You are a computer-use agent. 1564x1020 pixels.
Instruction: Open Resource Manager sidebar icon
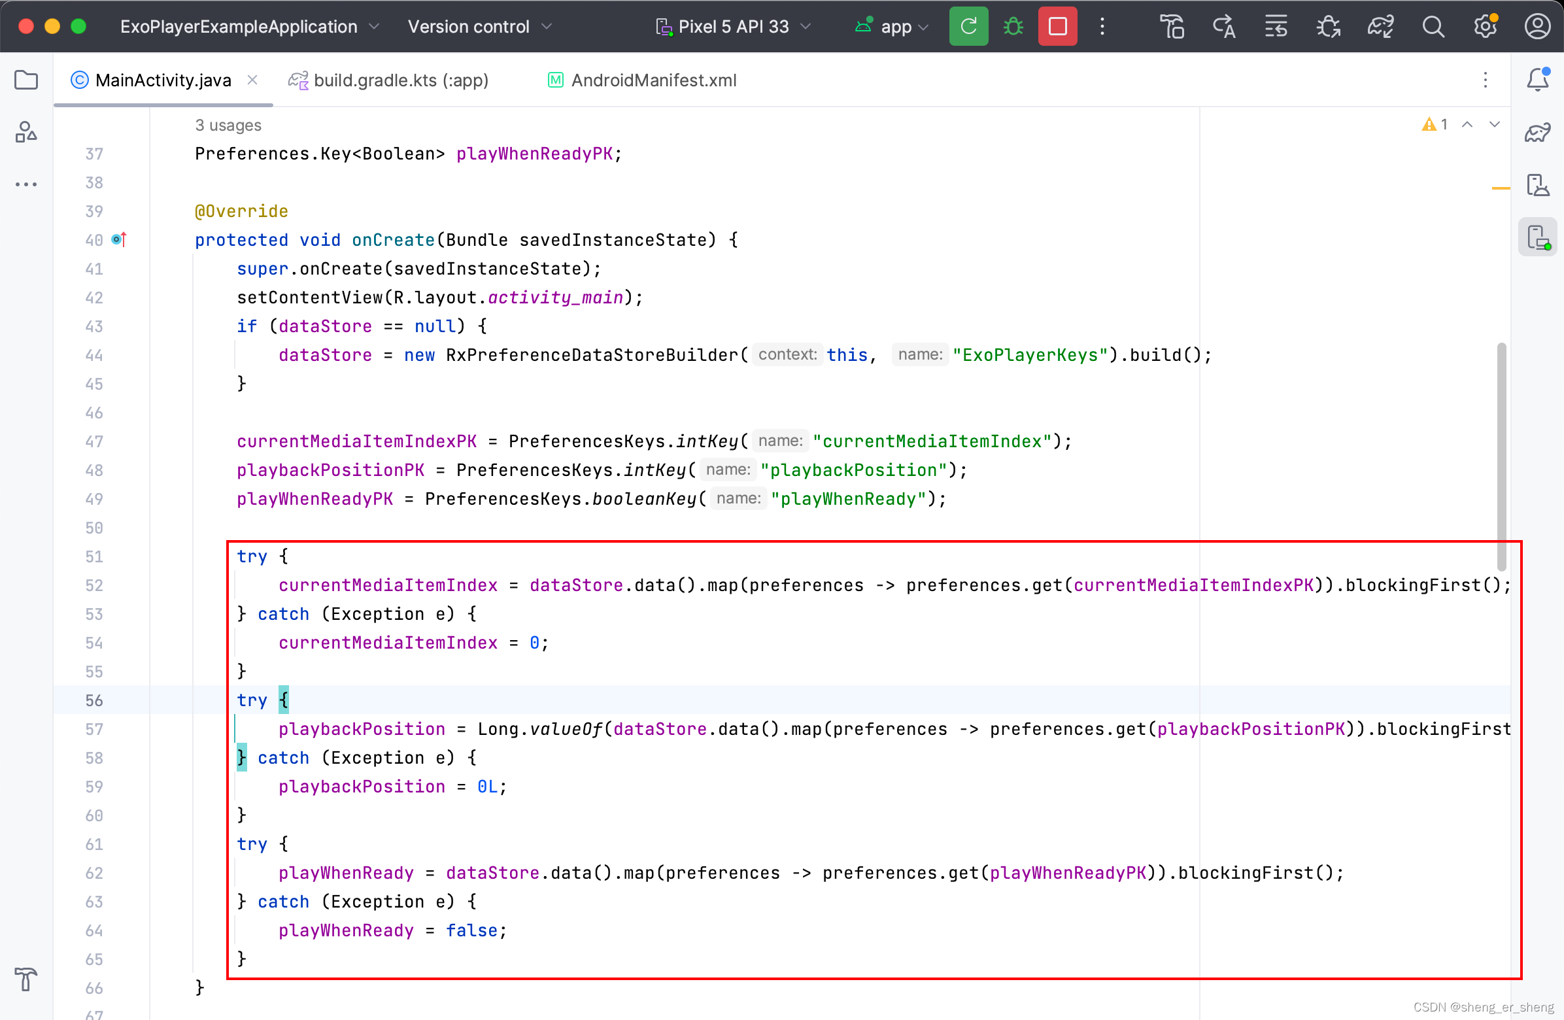tap(26, 132)
